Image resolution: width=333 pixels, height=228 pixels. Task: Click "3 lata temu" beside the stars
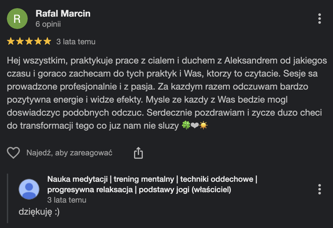[x=76, y=42]
